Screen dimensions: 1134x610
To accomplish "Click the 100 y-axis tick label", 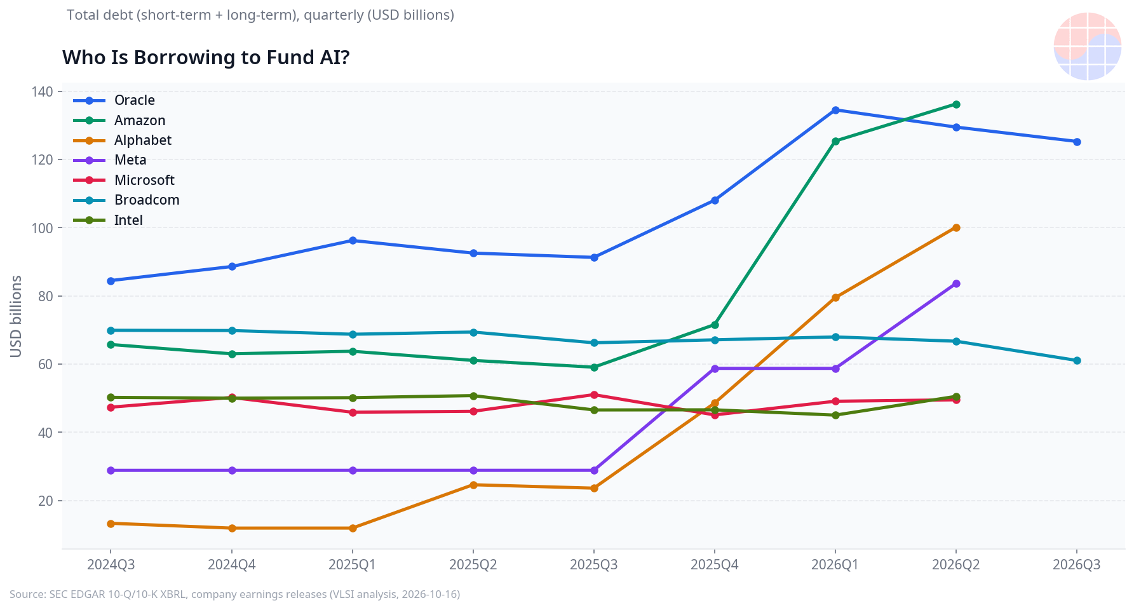I will (43, 227).
